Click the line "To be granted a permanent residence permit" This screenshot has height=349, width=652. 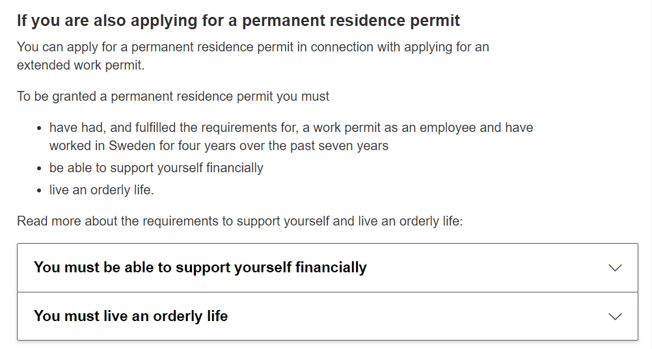tap(173, 96)
